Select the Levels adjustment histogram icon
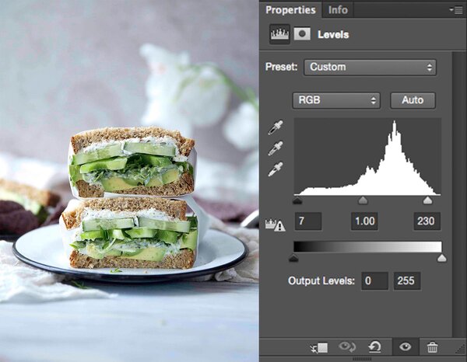The width and height of the screenshot is (467, 362). coord(279,34)
